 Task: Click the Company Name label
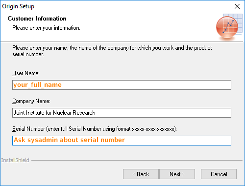coord(31,101)
